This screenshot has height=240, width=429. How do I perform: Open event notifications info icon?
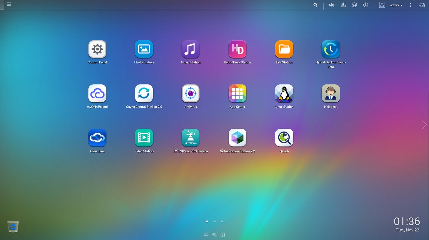coord(366,5)
